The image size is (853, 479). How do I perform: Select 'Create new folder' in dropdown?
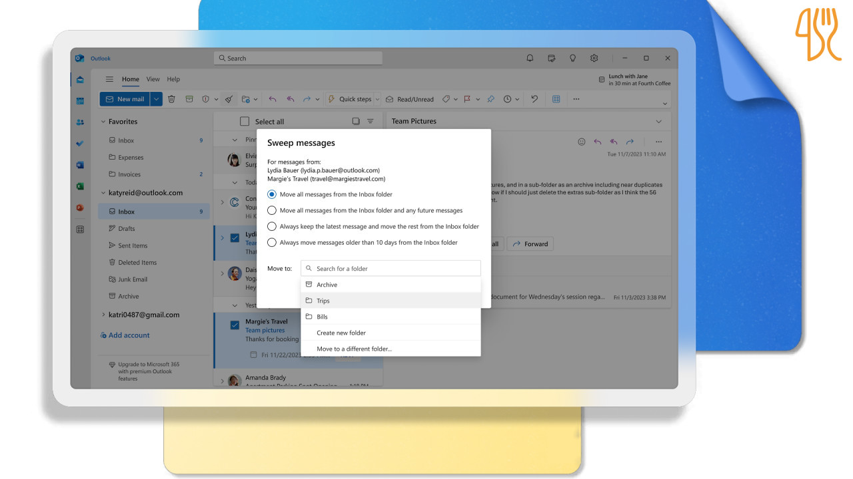[x=341, y=333]
